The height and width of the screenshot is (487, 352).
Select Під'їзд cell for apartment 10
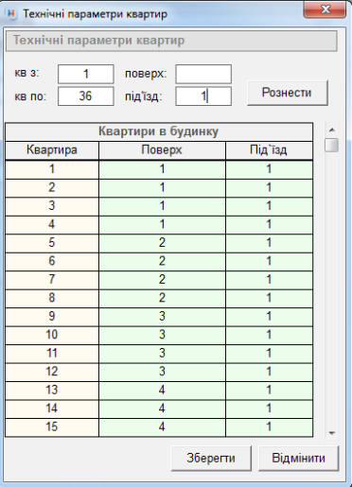click(269, 335)
